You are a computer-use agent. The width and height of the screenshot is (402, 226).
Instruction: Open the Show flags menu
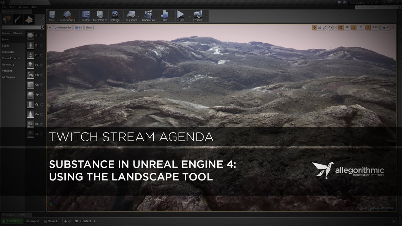coord(89,28)
